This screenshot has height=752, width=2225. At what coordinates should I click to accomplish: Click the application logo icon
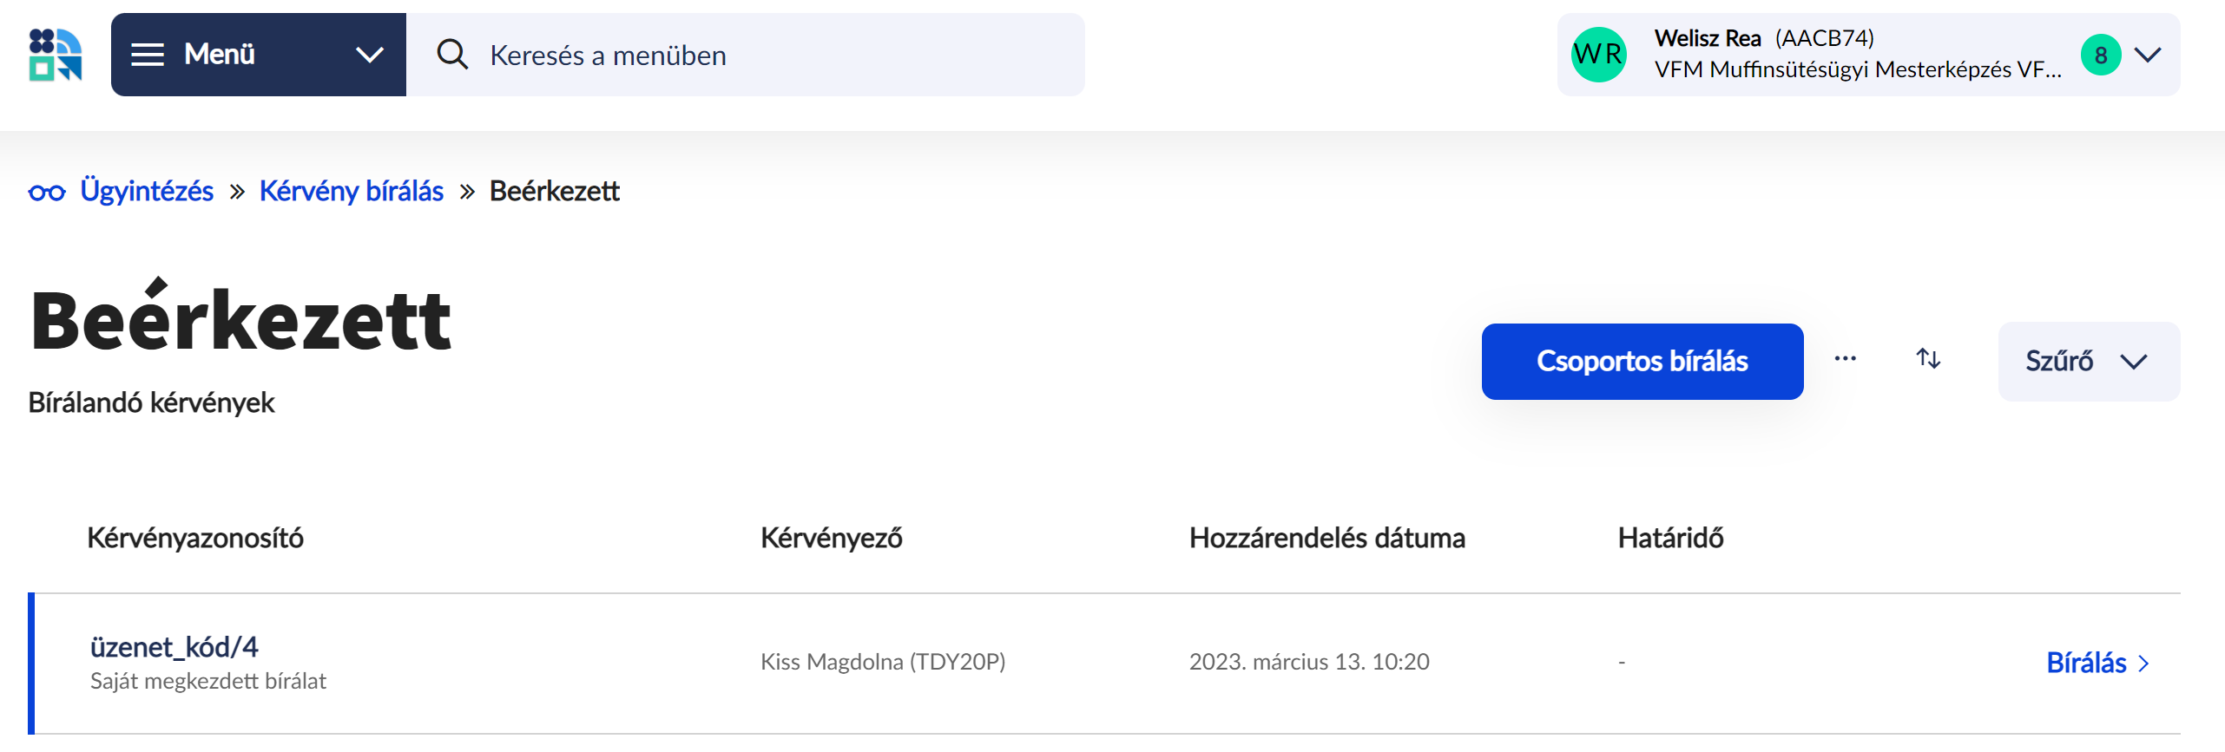pos(55,54)
